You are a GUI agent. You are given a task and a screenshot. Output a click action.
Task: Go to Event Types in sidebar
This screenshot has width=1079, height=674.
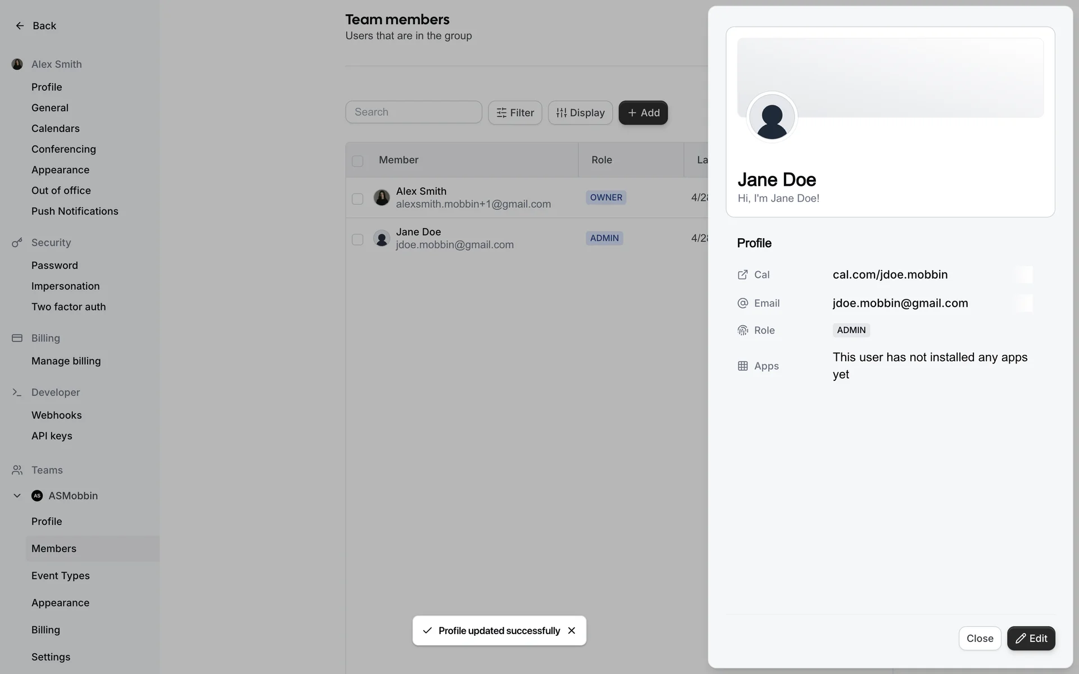61,576
